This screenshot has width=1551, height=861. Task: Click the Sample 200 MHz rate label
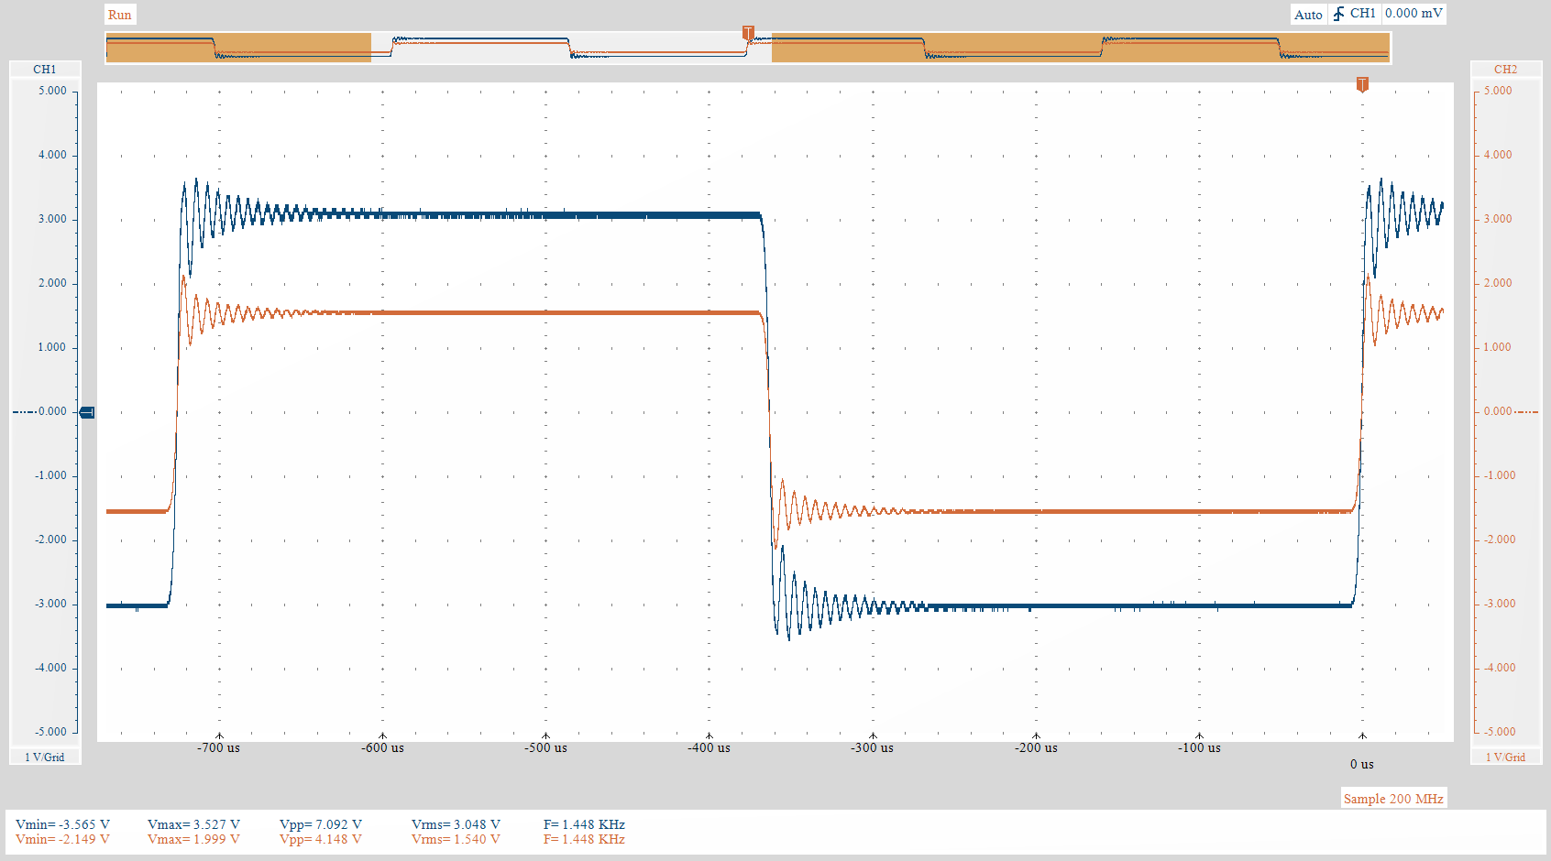click(x=1393, y=799)
